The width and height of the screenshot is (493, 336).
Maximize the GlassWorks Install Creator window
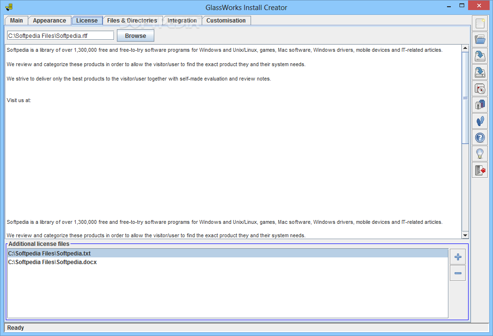point(461,6)
